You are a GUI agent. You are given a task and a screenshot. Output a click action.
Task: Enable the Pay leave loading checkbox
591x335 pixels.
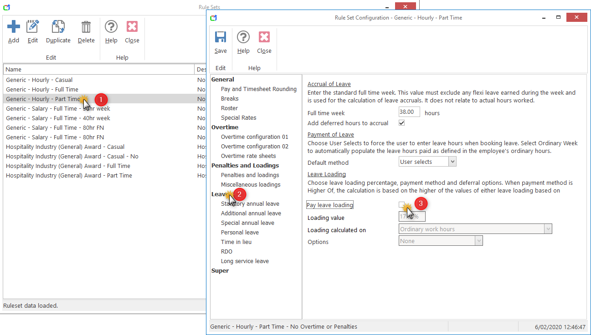pos(401,205)
